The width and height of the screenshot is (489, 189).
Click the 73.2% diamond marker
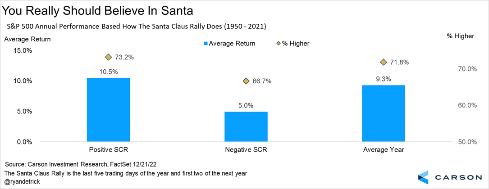(108, 57)
